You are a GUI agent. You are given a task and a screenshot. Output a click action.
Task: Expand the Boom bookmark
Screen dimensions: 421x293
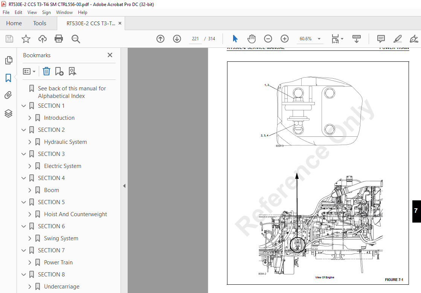30,190
